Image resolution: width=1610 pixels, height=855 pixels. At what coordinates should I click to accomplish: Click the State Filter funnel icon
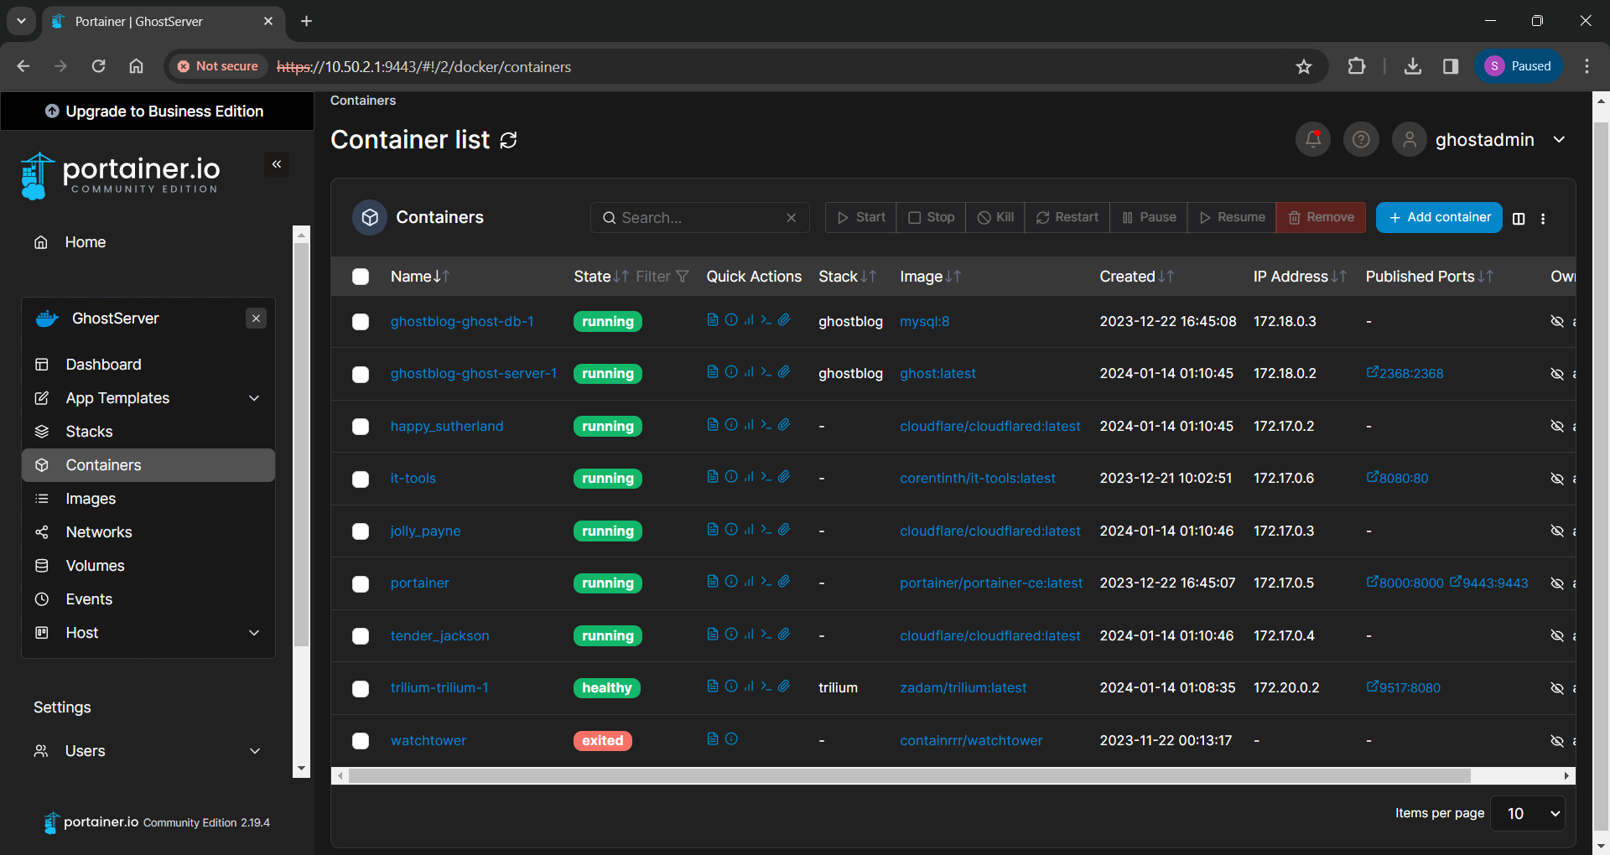(683, 276)
